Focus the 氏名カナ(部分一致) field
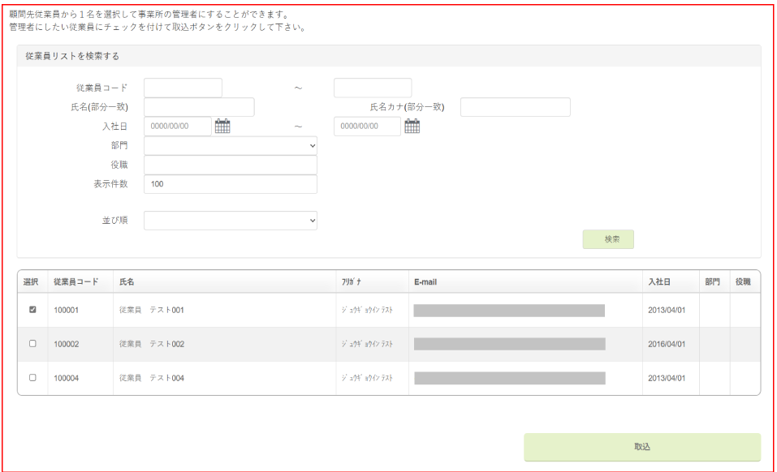This screenshot has height=472, width=777. (515, 107)
